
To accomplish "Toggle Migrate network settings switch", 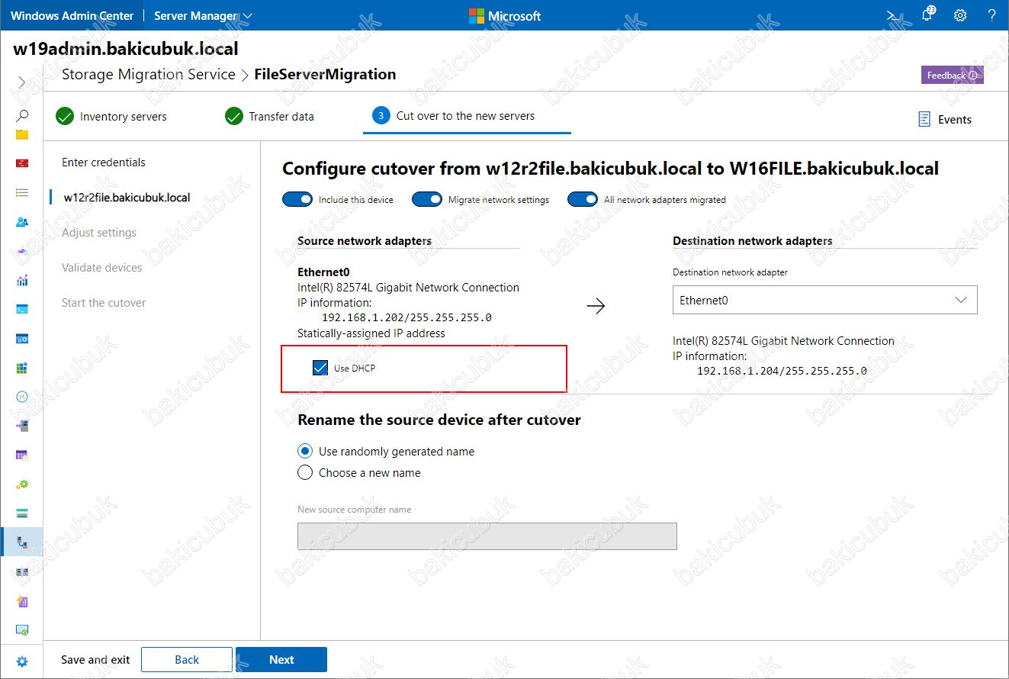I will pyautogui.click(x=427, y=199).
